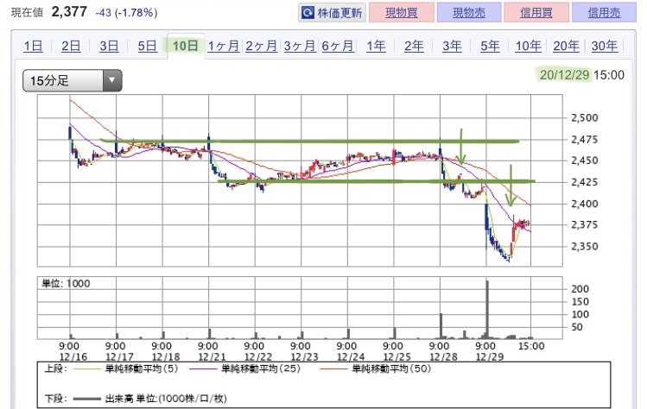Select the 5日 period tab

148,46
